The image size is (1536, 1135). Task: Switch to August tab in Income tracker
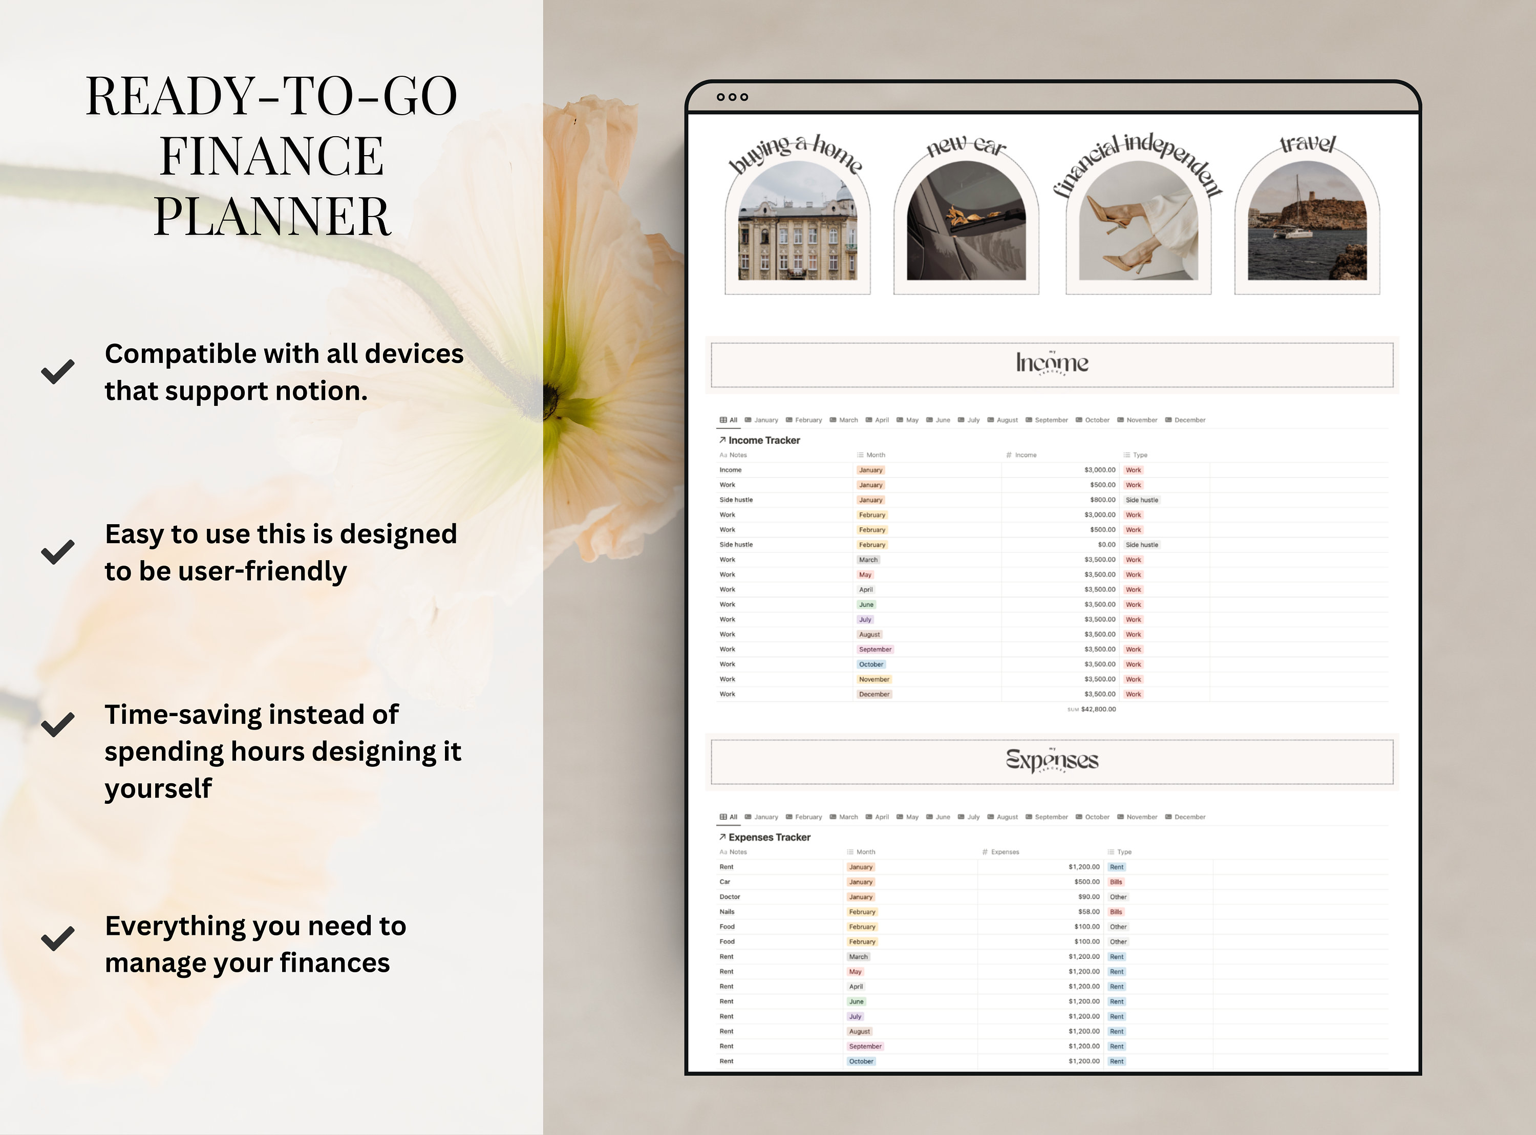[1002, 420]
